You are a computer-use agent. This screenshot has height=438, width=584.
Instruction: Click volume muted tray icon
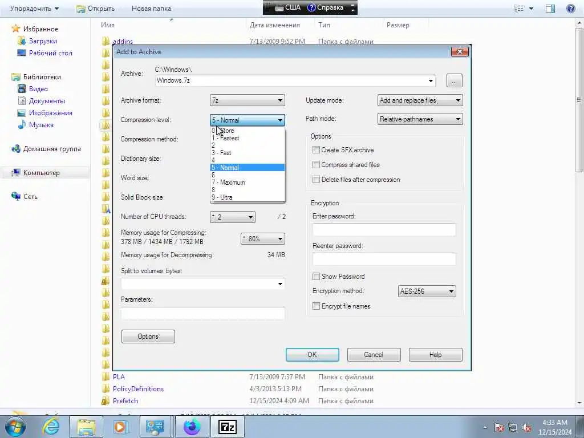click(526, 427)
